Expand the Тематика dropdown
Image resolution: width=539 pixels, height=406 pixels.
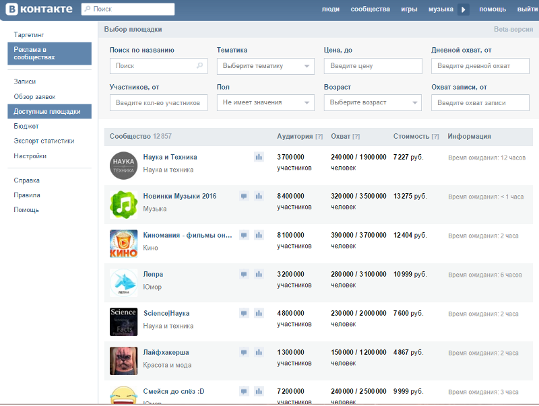(x=265, y=66)
